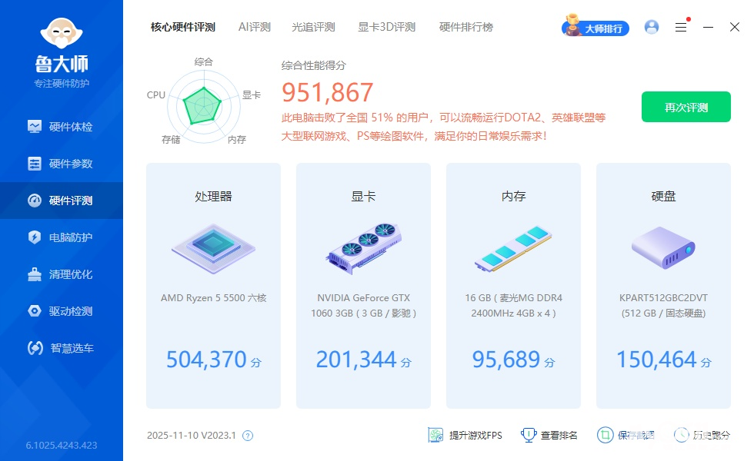This screenshot has height=461, width=754.
Task: Click the user account avatar icon
Action: click(652, 27)
